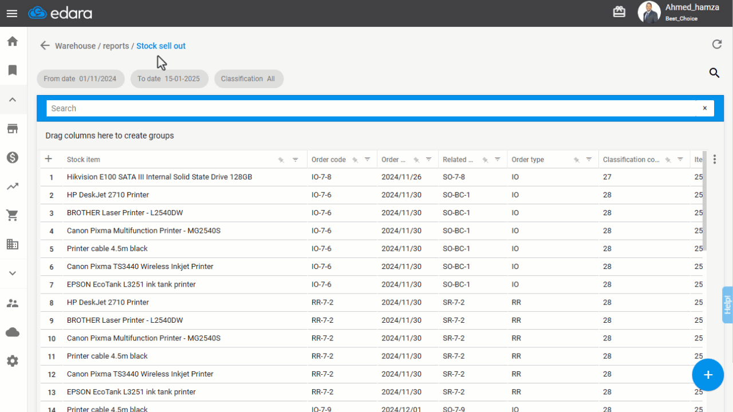Open the building icon in sidebar

(12, 244)
